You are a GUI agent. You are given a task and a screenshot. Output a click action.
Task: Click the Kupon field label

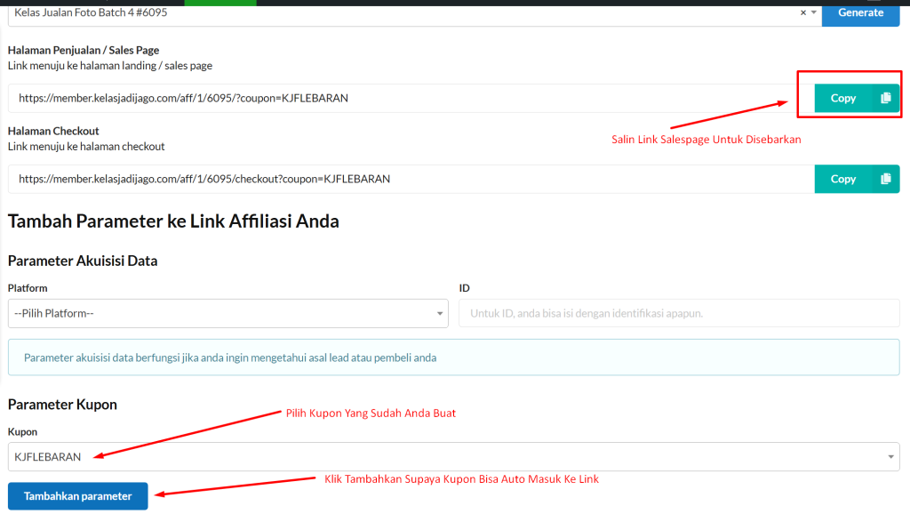click(22, 432)
